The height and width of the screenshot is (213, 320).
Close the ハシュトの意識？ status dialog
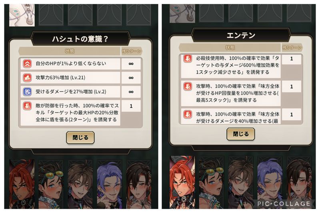coord(80,137)
